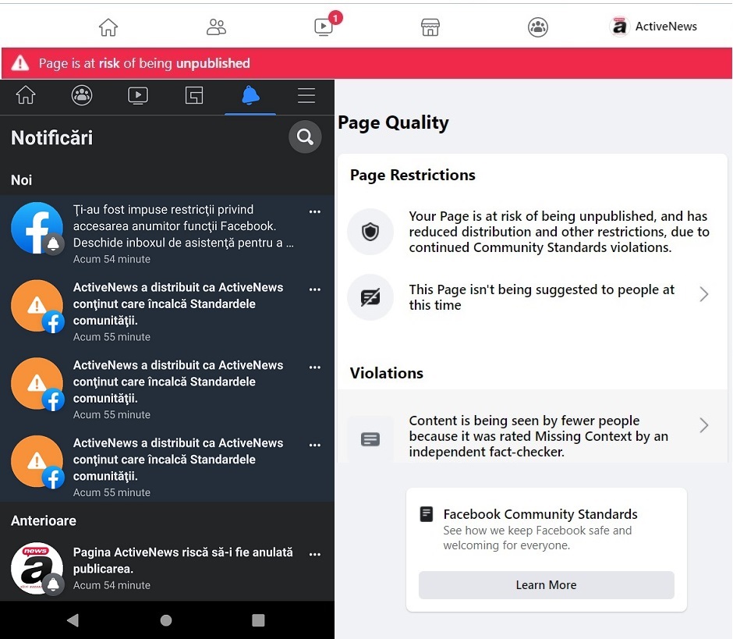Click orange warning icon of first violation

(37, 306)
